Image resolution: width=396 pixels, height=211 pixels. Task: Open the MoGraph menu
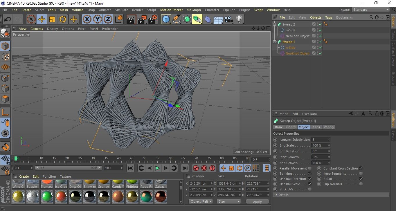[x=193, y=10]
